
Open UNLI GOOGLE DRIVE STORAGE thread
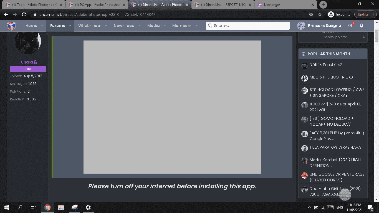[x=337, y=177]
